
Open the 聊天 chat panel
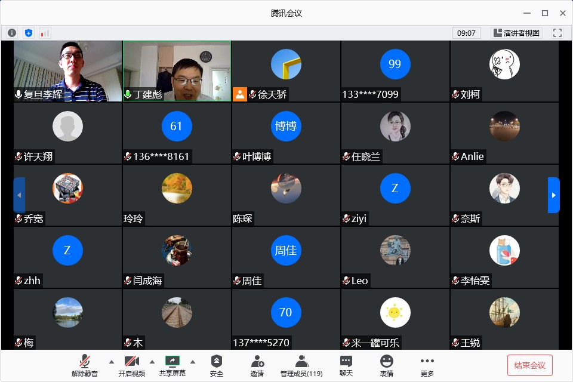coord(346,365)
